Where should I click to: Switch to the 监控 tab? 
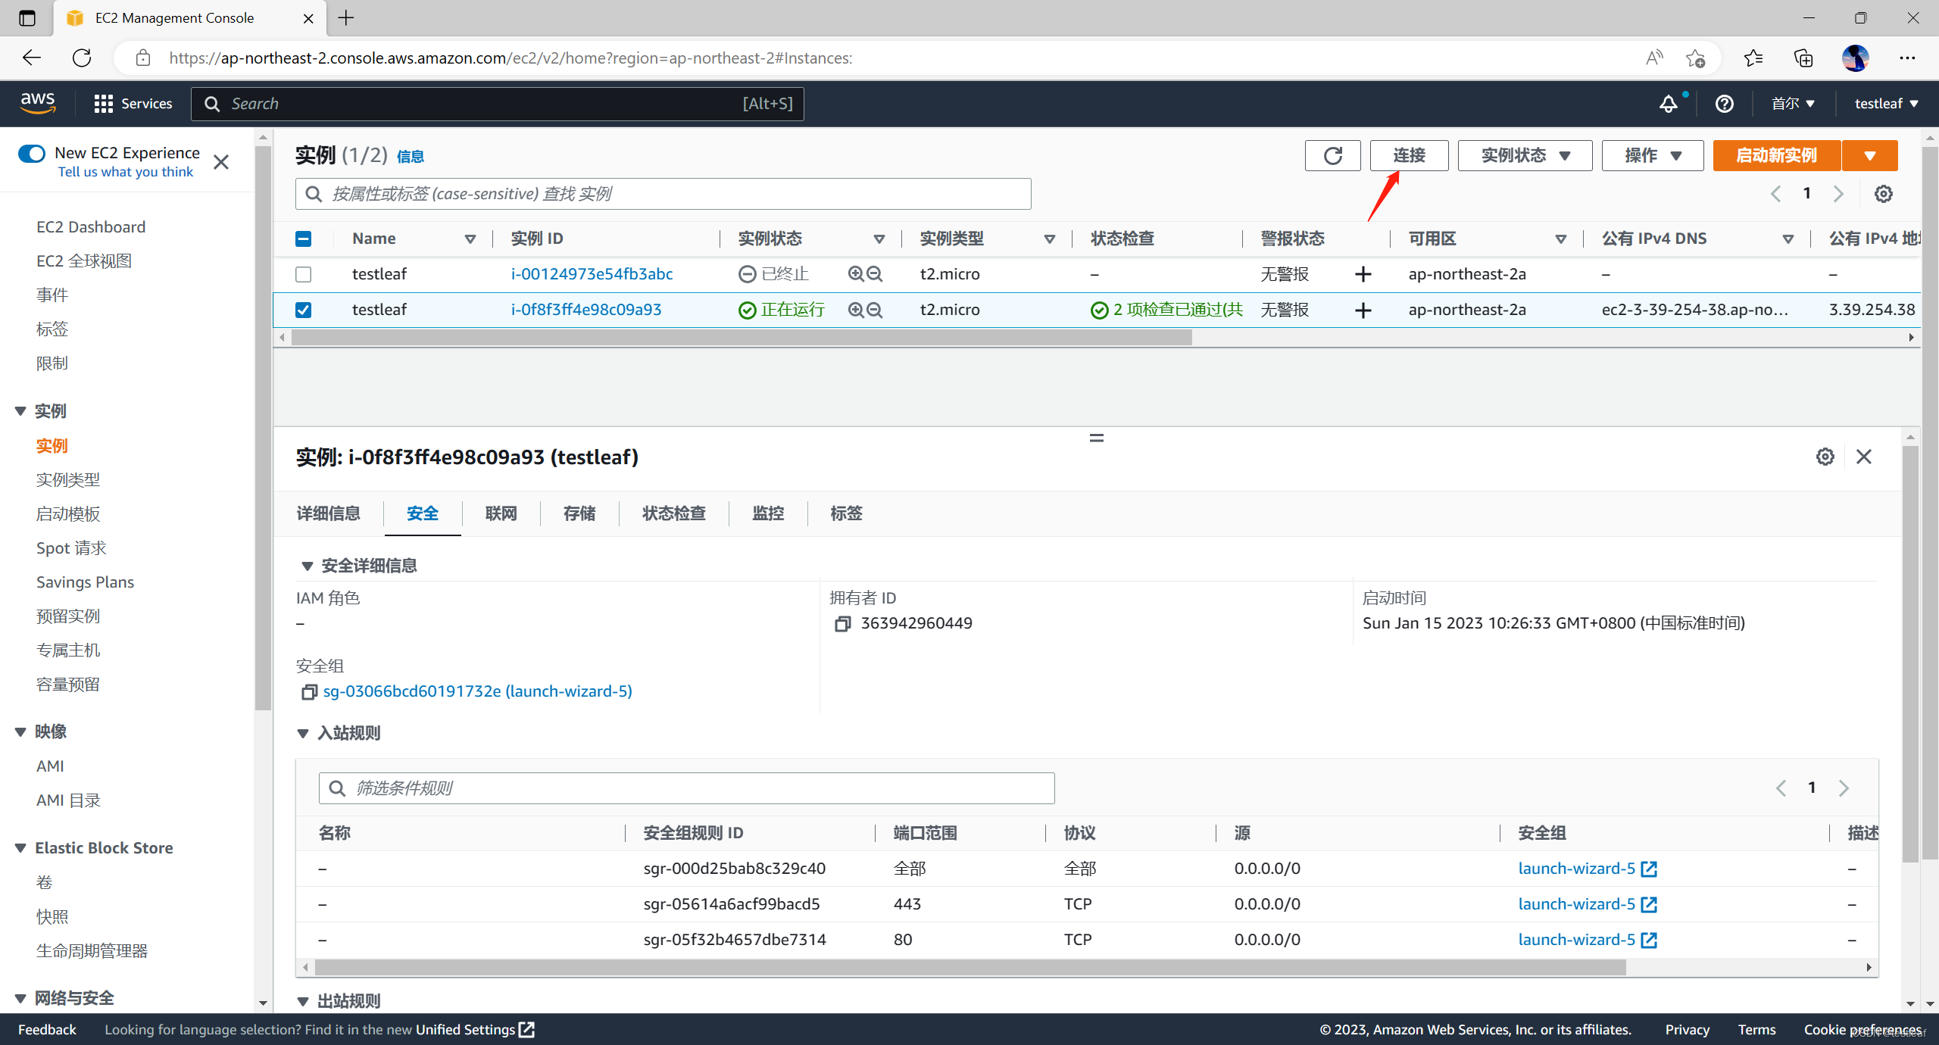pyautogui.click(x=768, y=513)
